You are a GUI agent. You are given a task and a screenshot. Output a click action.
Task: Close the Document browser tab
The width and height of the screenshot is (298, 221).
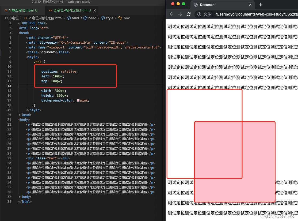[x=250, y=5]
